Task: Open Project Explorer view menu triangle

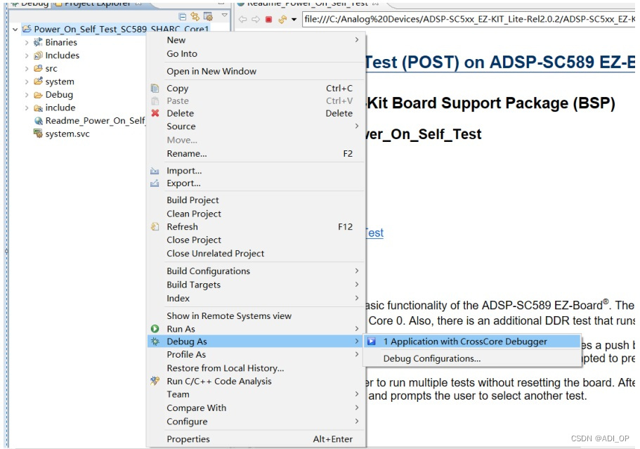Action: 224,15
